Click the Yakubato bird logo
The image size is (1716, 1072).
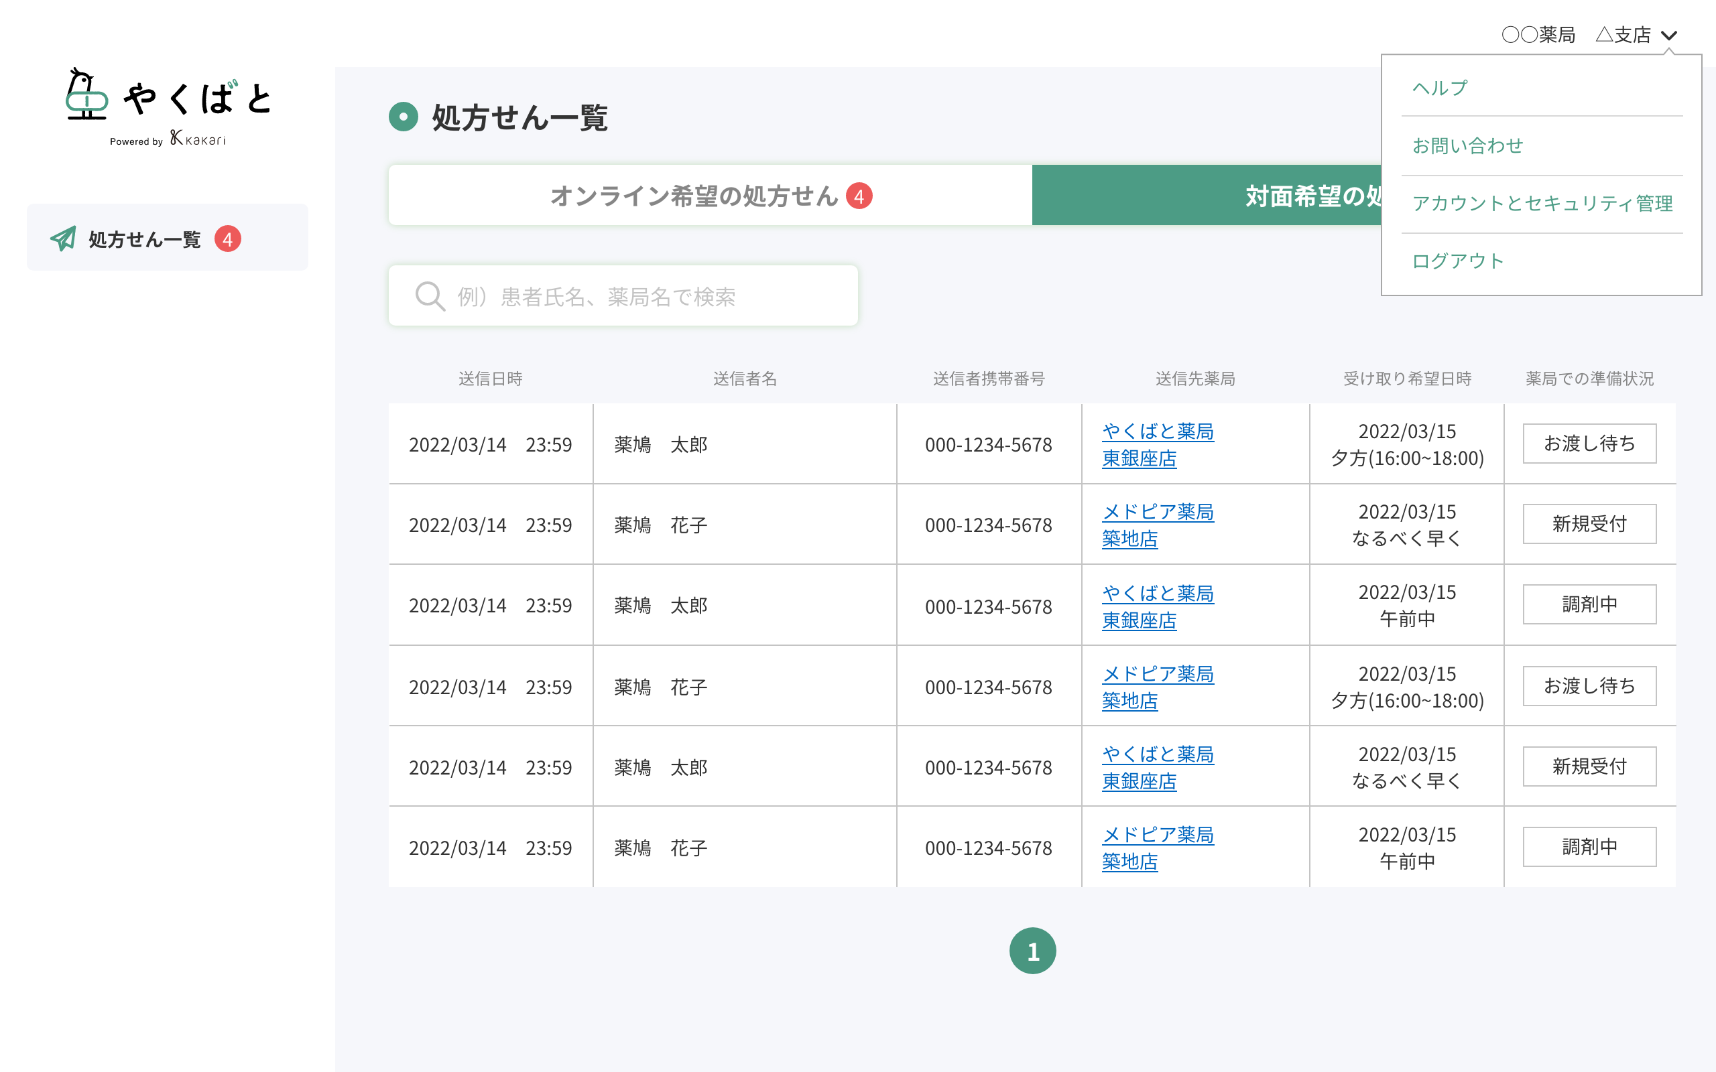tap(86, 95)
